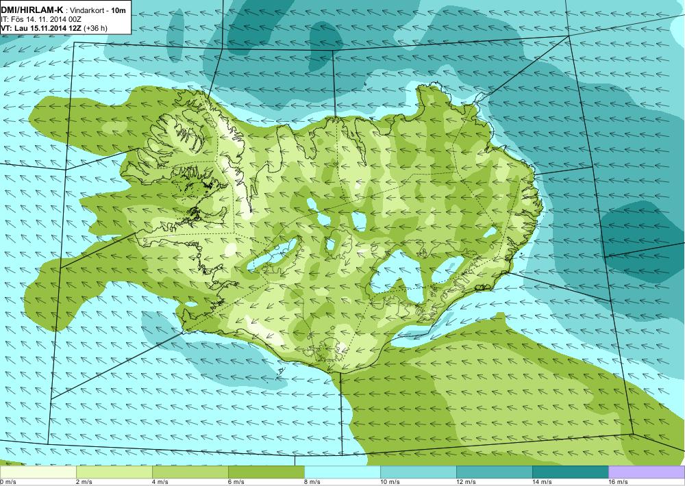Click the 2–4 m/s light green legend swatch
This screenshot has height=486, width=685.
[114, 472]
